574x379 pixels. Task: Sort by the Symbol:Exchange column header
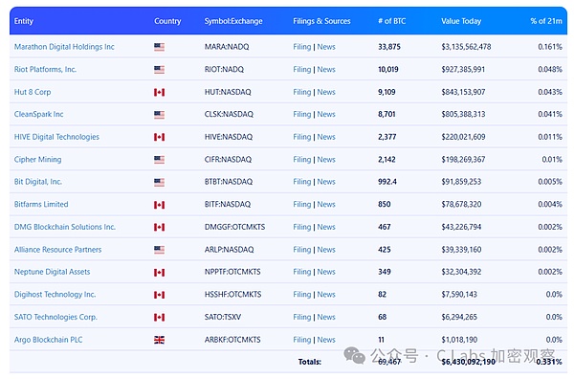pos(233,21)
